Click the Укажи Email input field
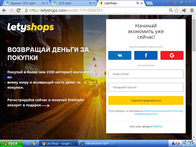This screenshot has width=196, height=147. (146, 74)
